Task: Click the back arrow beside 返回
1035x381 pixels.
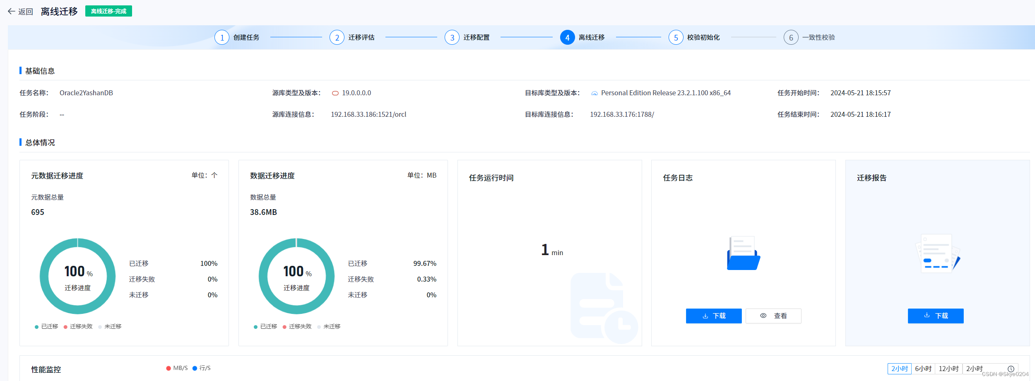Action: (11, 12)
